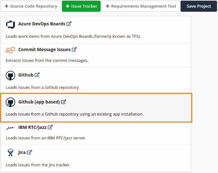The height and width of the screenshot is (173, 218).
Task: Click plus icon on Requirements Management Tool button
Action: (108, 6)
